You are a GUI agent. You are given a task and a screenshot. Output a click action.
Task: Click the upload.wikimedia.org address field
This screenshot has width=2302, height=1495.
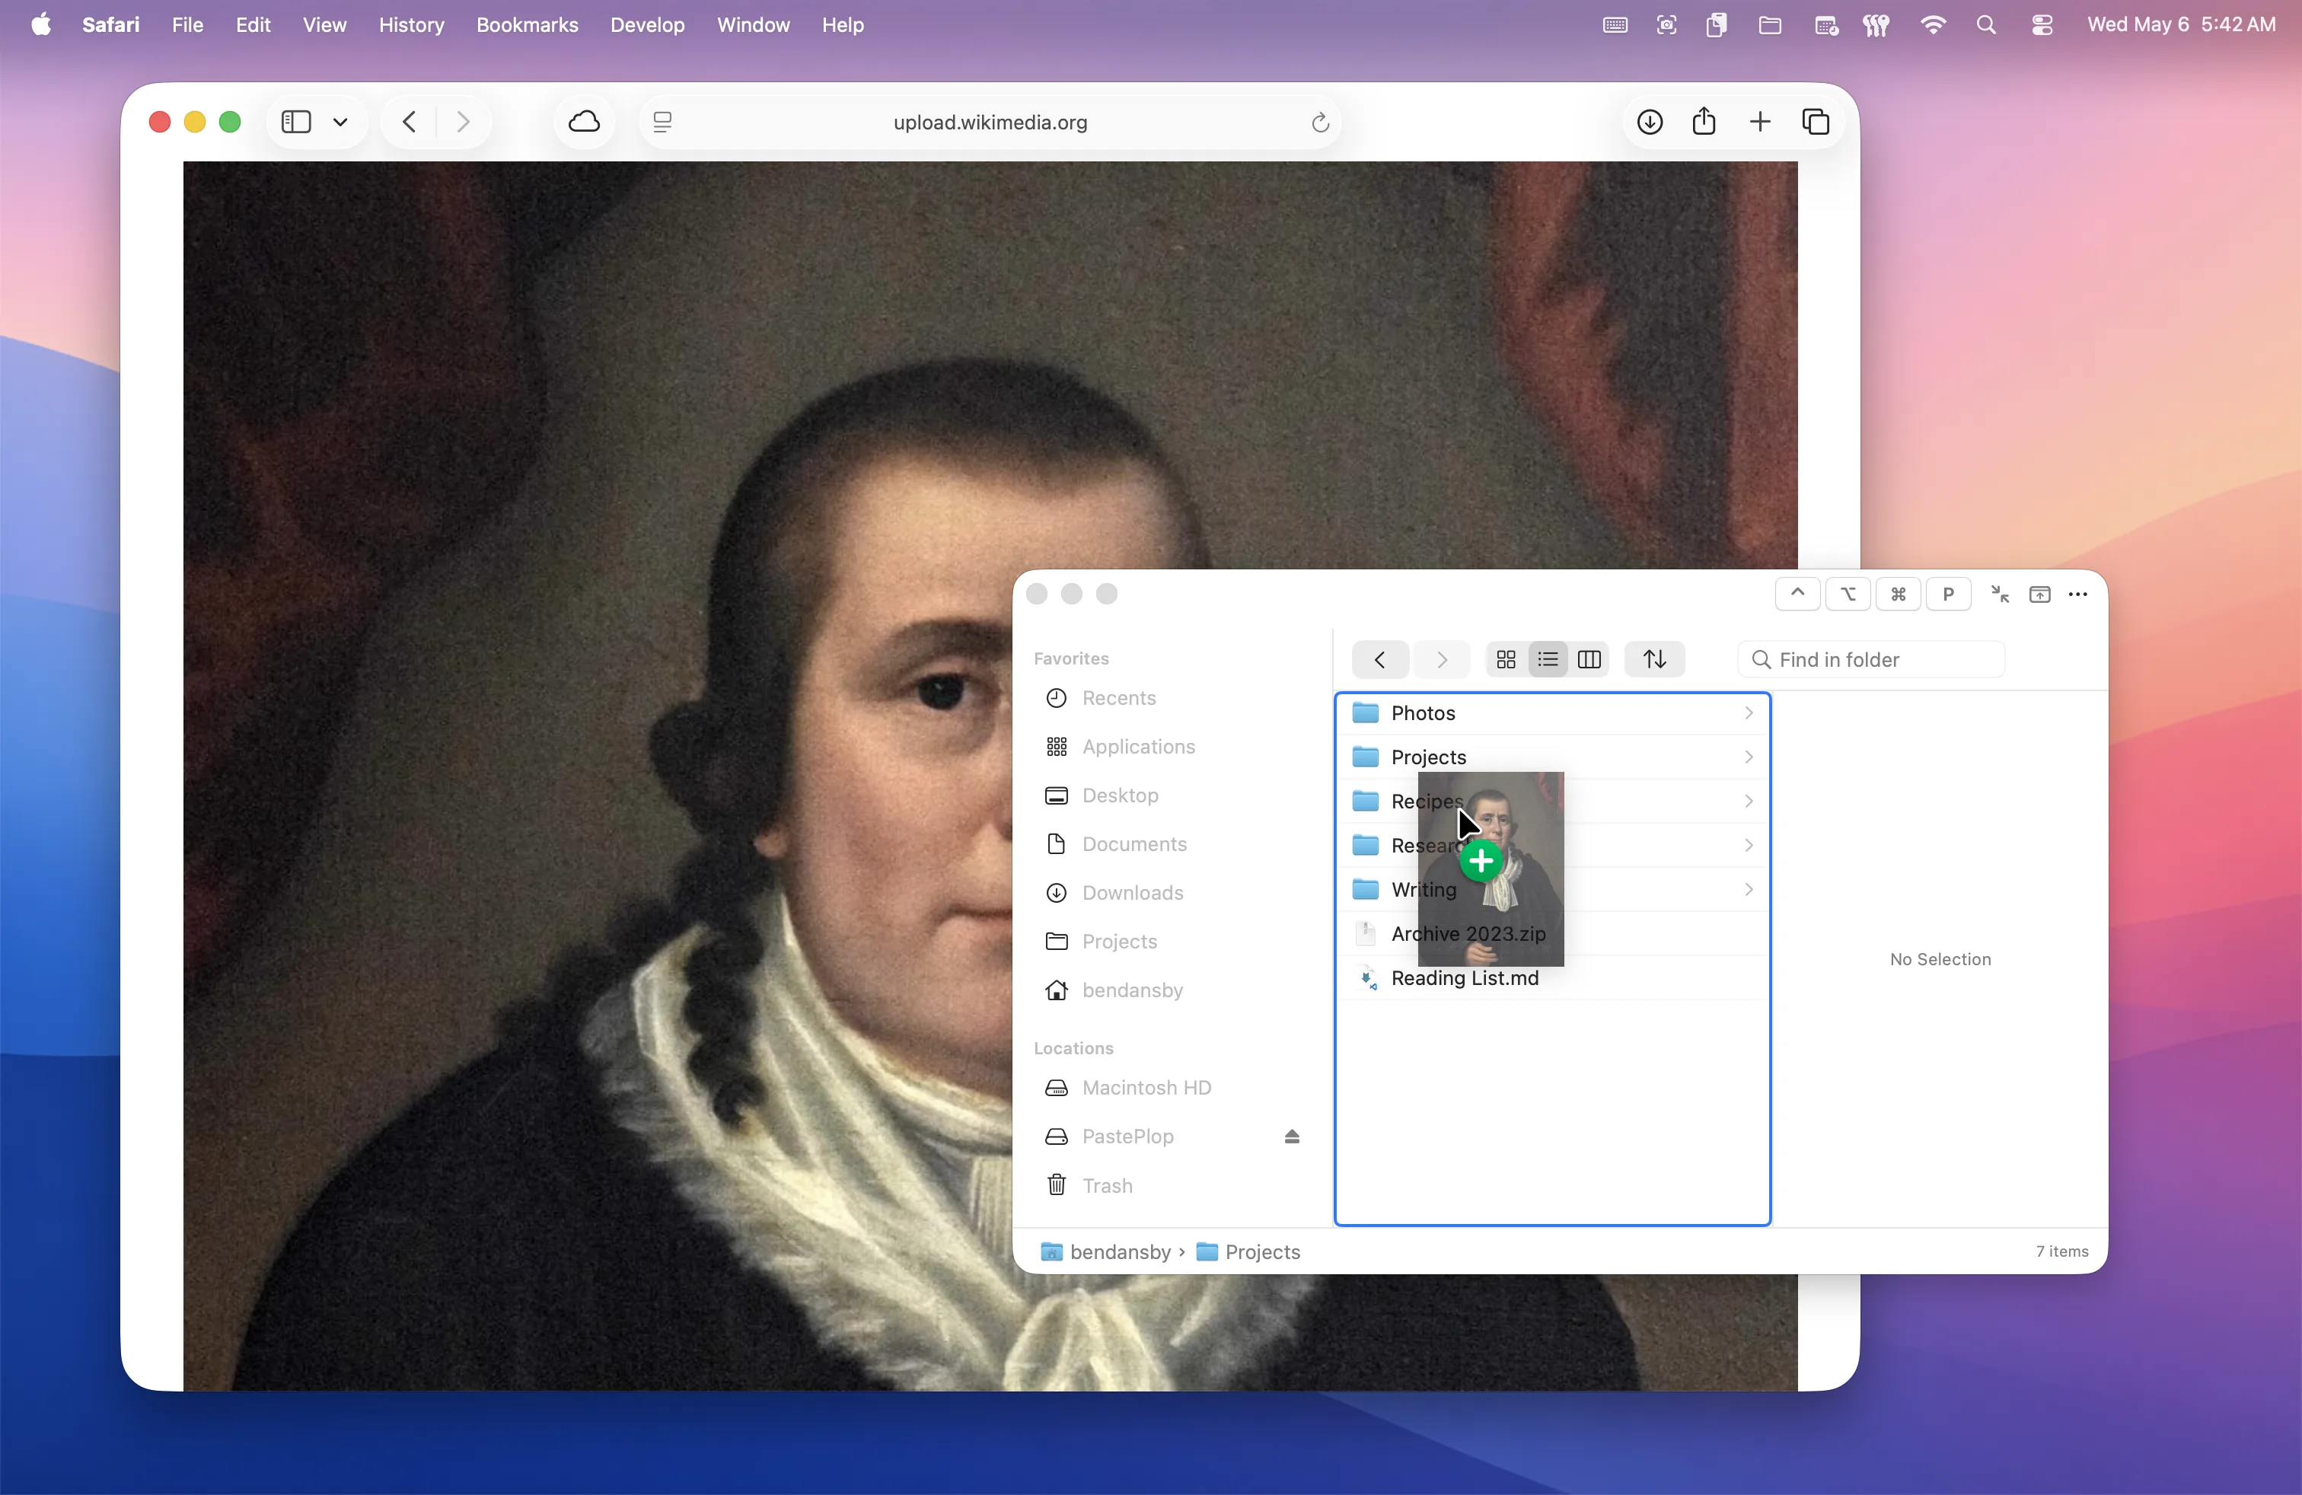pyautogui.click(x=990, y=122)
